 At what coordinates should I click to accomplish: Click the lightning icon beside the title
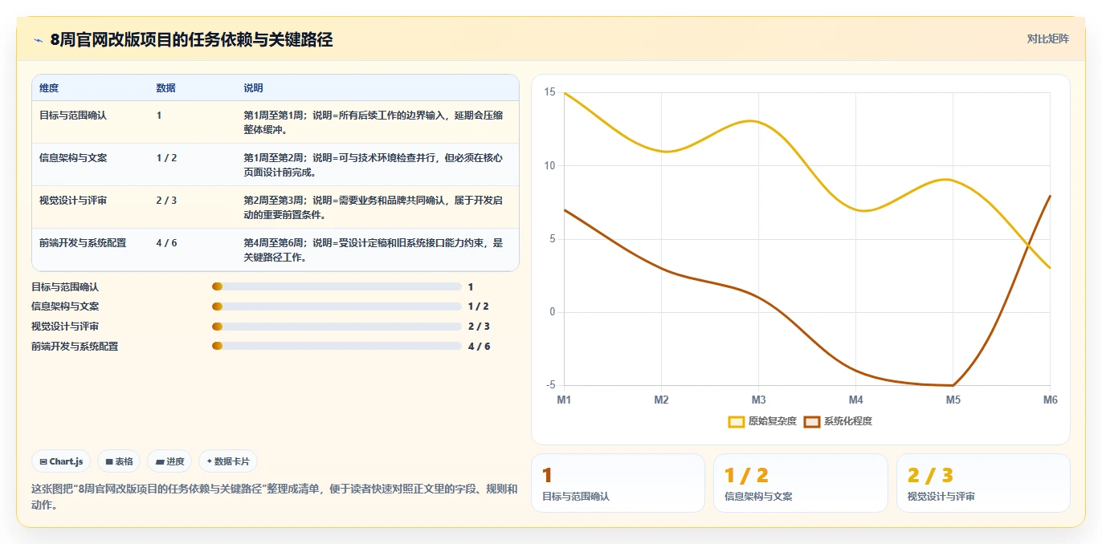tap(38, 39)
